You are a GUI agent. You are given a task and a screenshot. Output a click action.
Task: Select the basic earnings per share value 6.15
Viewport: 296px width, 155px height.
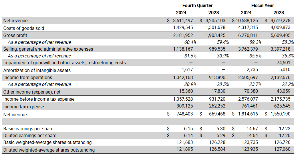point(188,129)
